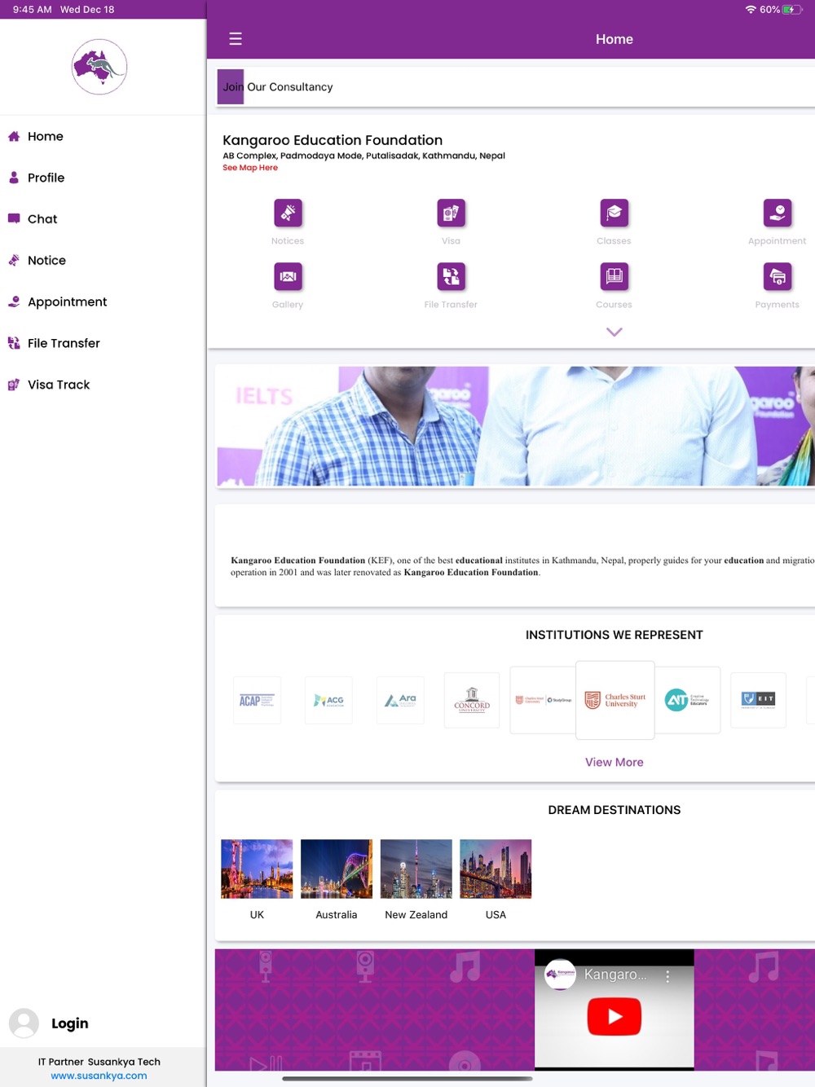Screen dimensions: 815x1087
Task: Tap Login at the sidebar bottom
Action: click(x=69, y=1023)
